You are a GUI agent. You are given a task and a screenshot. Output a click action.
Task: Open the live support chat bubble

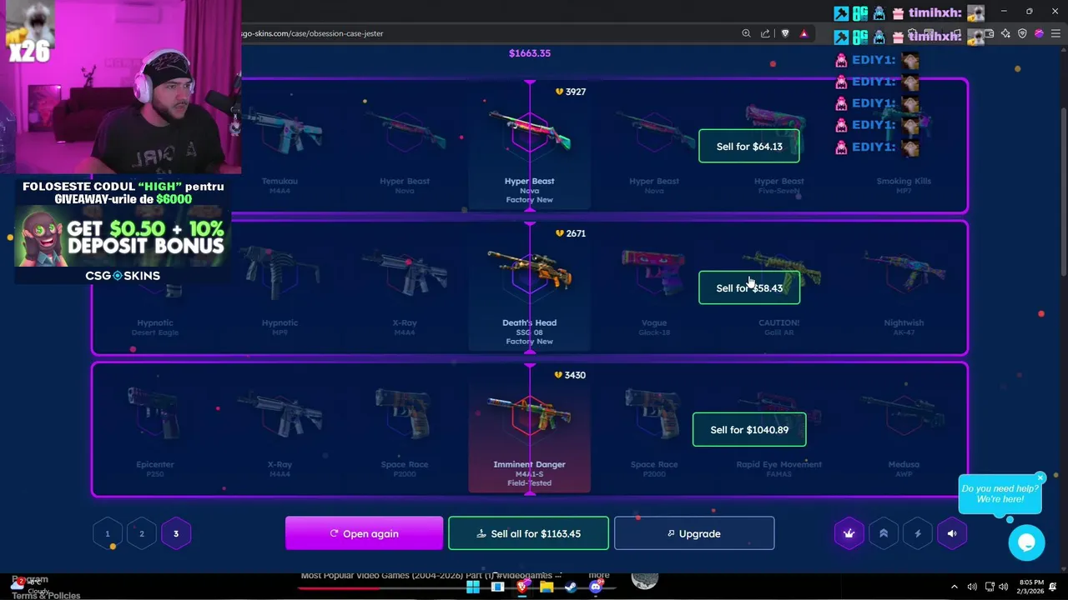click(x=1026, y=542)
